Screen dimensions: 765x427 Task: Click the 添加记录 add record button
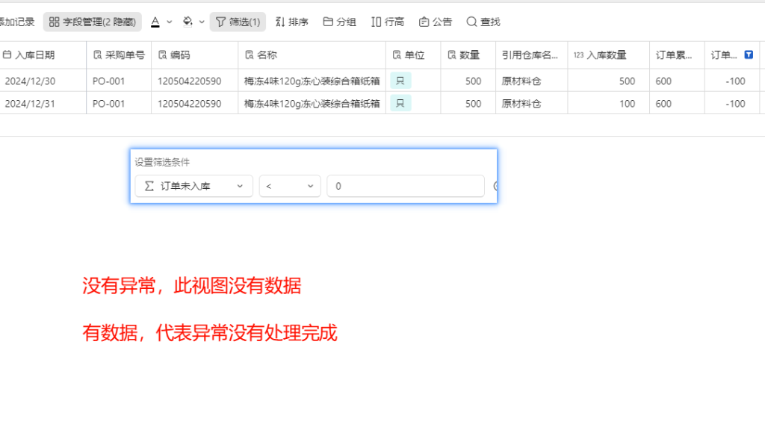17,22
